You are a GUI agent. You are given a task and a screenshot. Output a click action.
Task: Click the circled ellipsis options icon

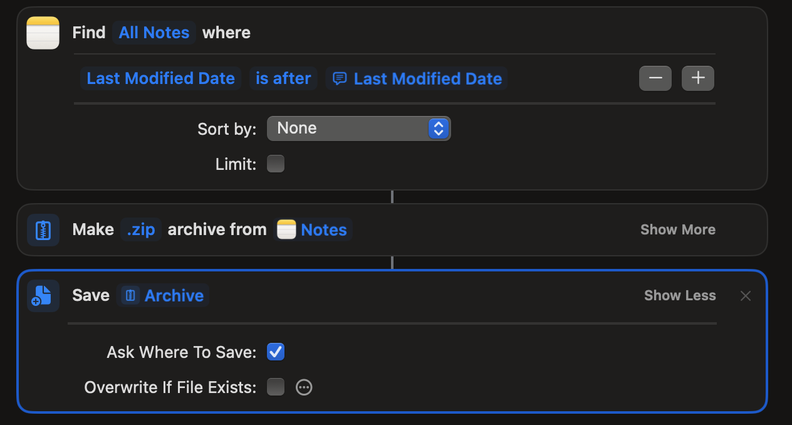tap(304, 387)
